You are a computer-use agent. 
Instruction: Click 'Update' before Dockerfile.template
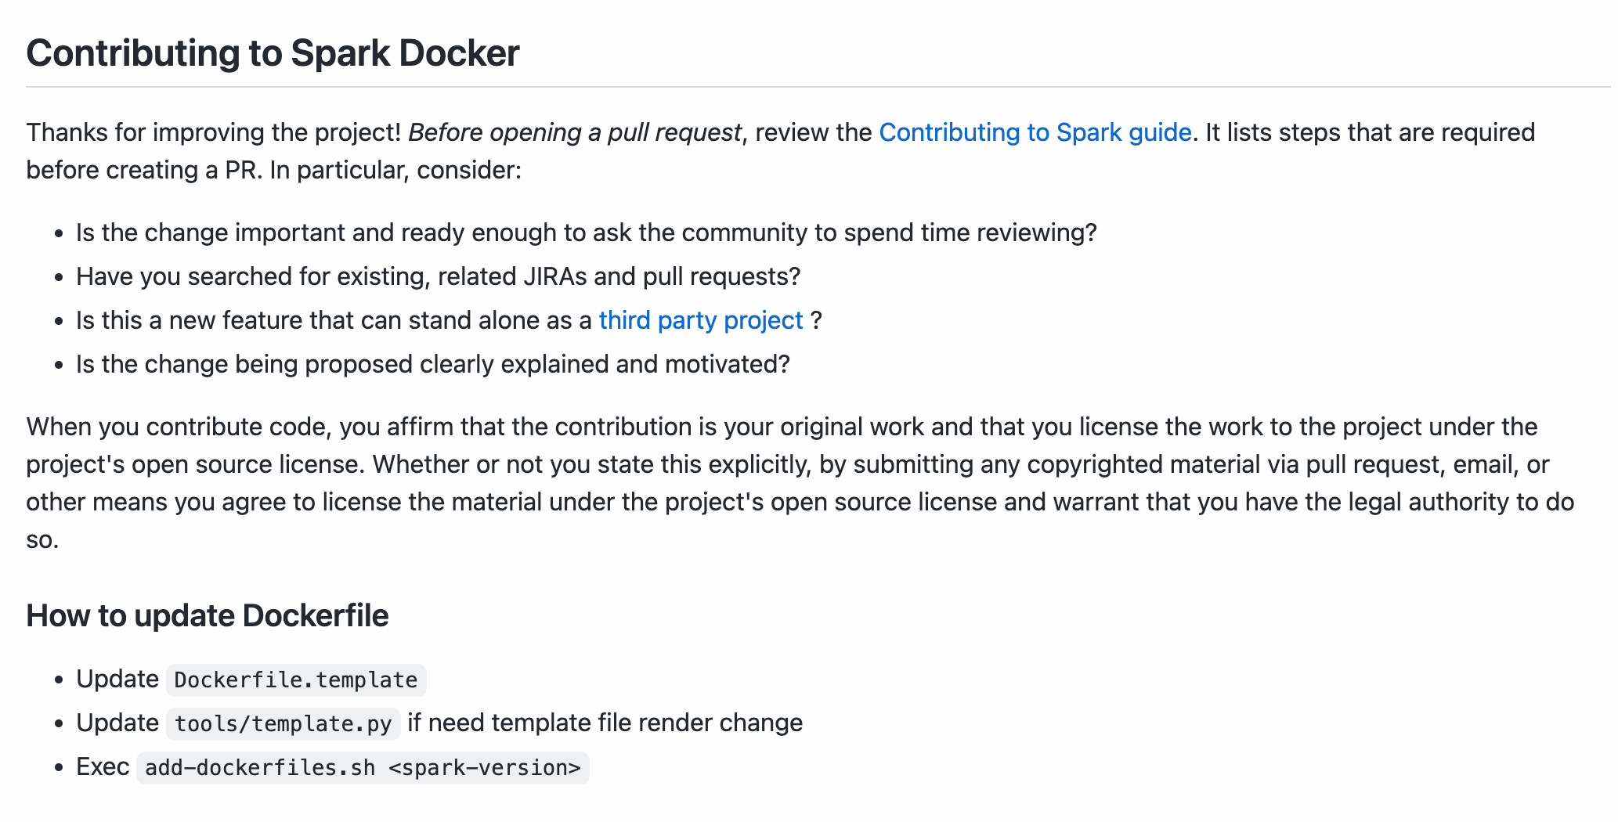(117, 679)
